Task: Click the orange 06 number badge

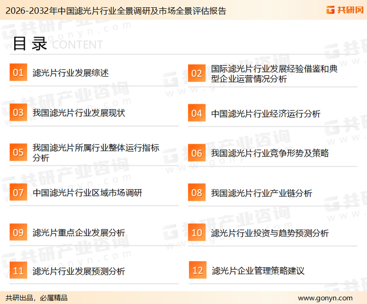Action: [197, 153]
